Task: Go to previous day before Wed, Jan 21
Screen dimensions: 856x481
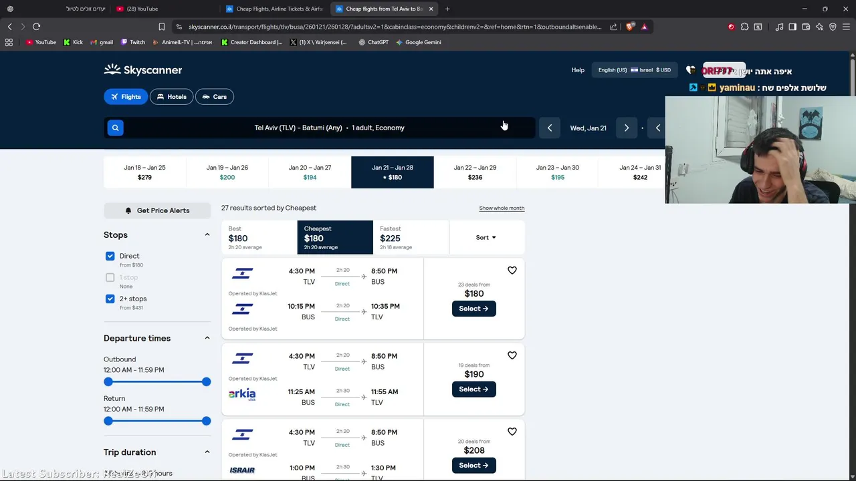Action: click(550, 128)
